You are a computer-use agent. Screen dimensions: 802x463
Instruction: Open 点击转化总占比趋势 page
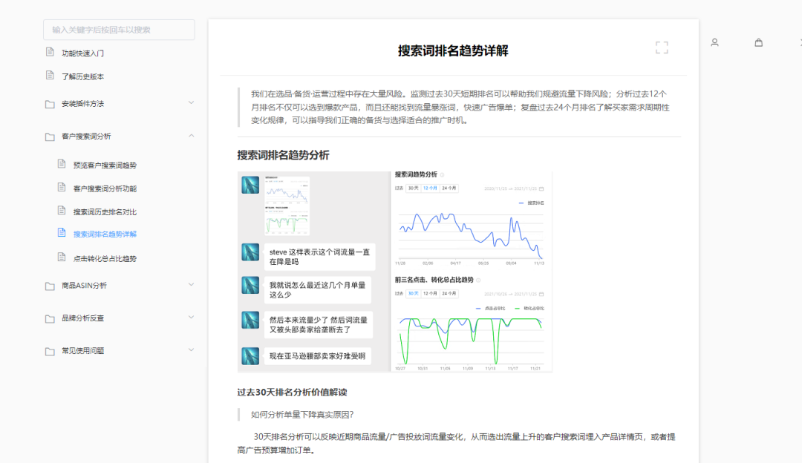click(105, 259)
